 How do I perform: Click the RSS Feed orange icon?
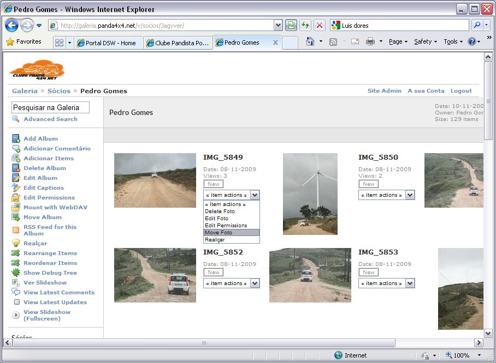pos(16,230)
